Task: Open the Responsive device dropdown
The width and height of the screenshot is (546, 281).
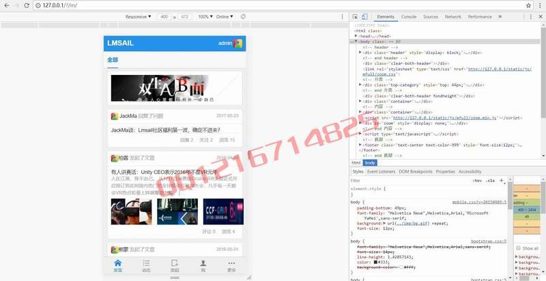Action: coord(139,16)
